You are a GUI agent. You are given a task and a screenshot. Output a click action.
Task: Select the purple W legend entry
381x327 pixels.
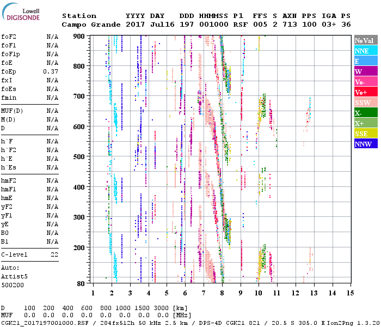tap(365, 71)
